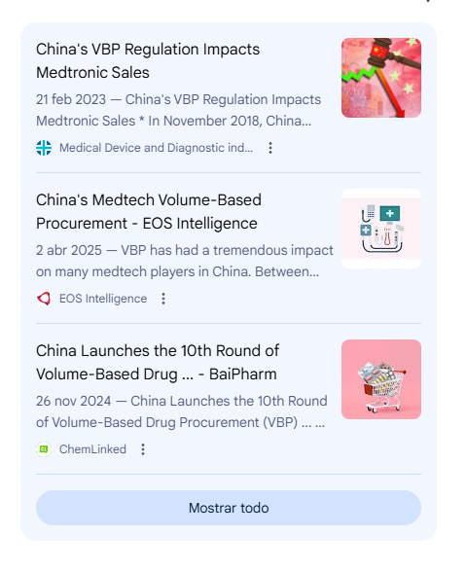466x571 pixels.
Task: Open three-dot menu beside Medical Device source
Action: coord(270,148)
